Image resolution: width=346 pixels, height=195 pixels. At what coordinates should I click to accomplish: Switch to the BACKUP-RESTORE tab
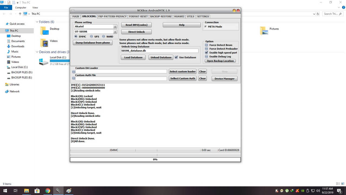tap(161, 17)
